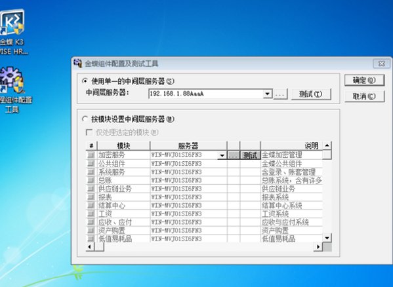393x287 pixels.
Task: Click the 结算中心系统 description cell
Action: click(291, 206)
